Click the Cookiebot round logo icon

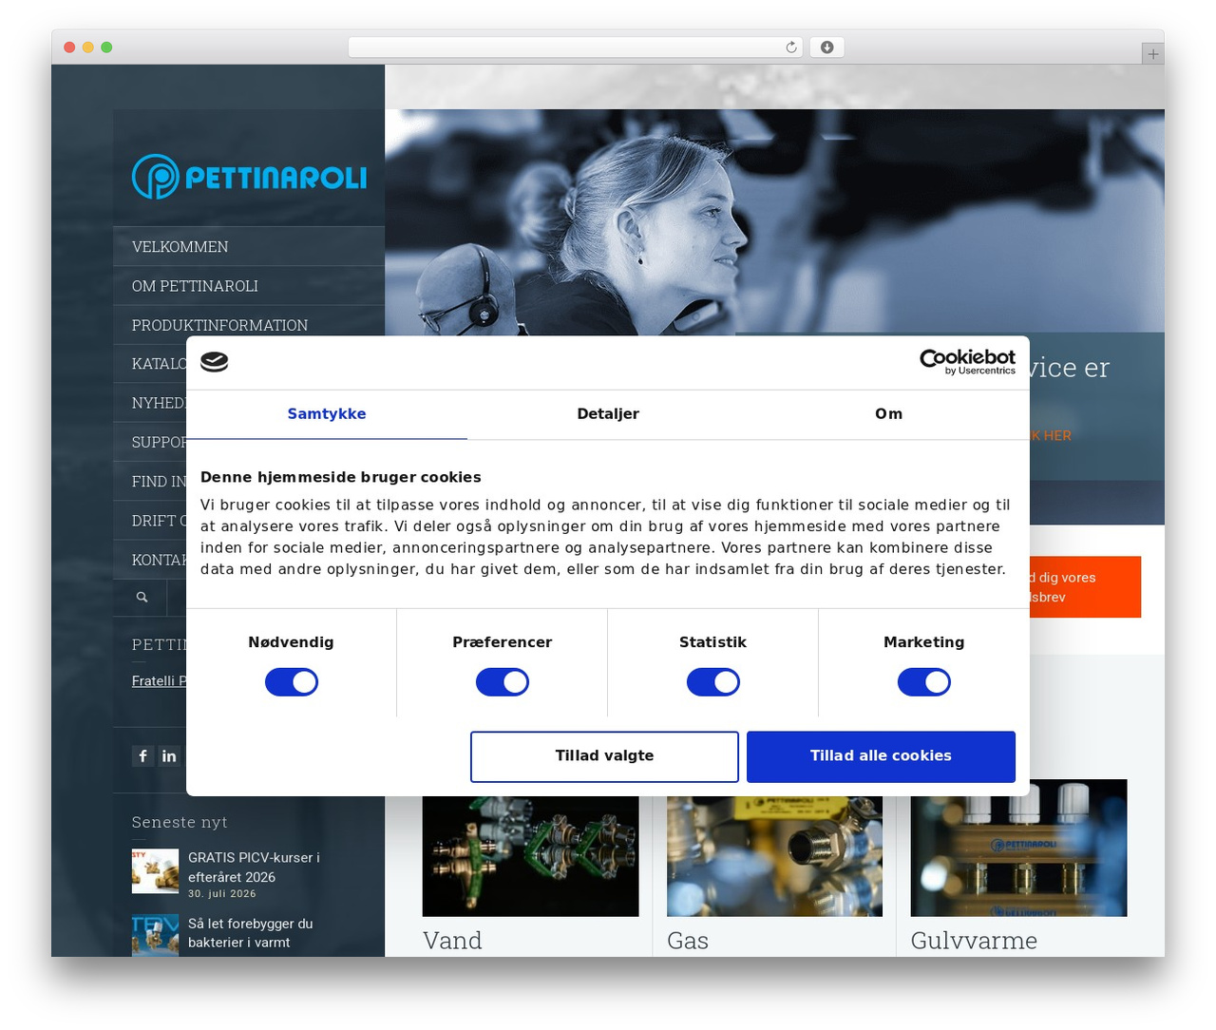[x=215, y=362]
